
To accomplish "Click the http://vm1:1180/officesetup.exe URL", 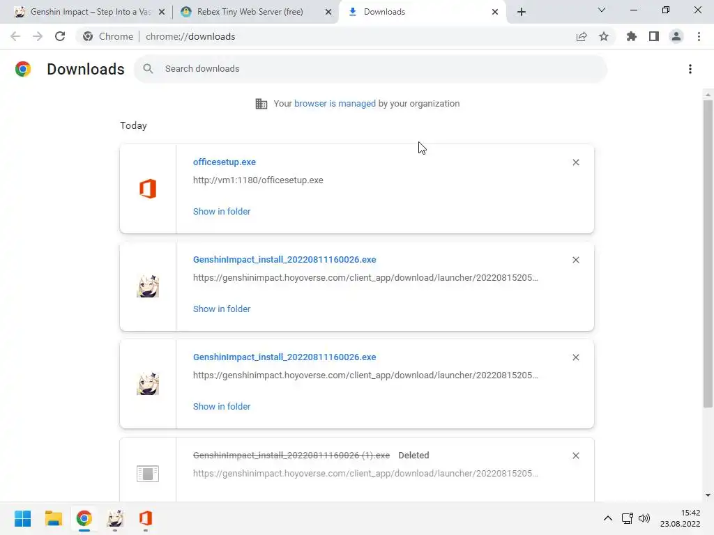I will pos(258,180).
